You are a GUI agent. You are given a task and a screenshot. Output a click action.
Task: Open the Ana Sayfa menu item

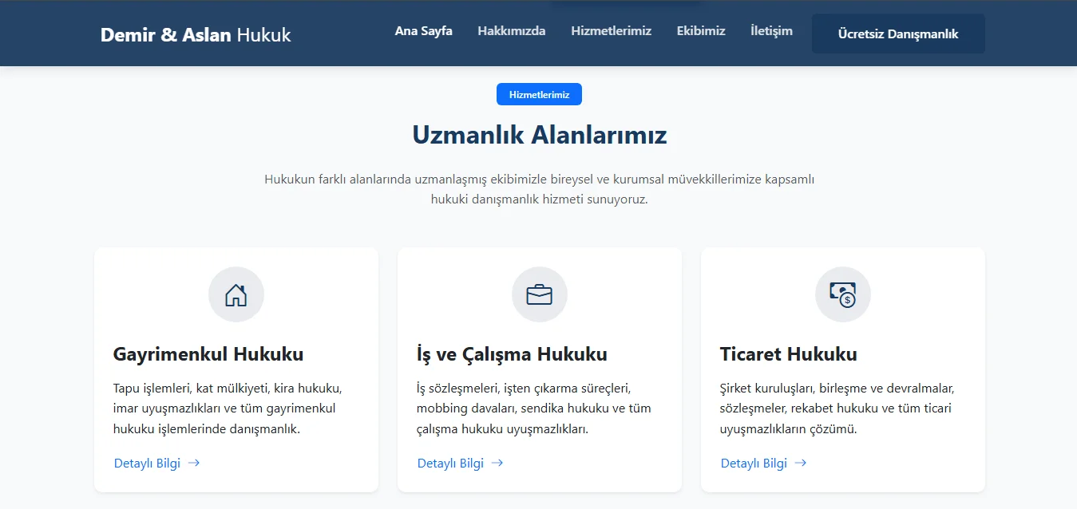(x=423, y=31)
